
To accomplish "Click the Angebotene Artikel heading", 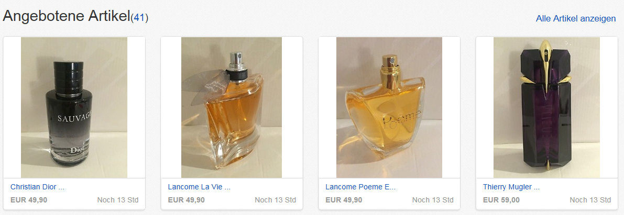I will (67, 16).
